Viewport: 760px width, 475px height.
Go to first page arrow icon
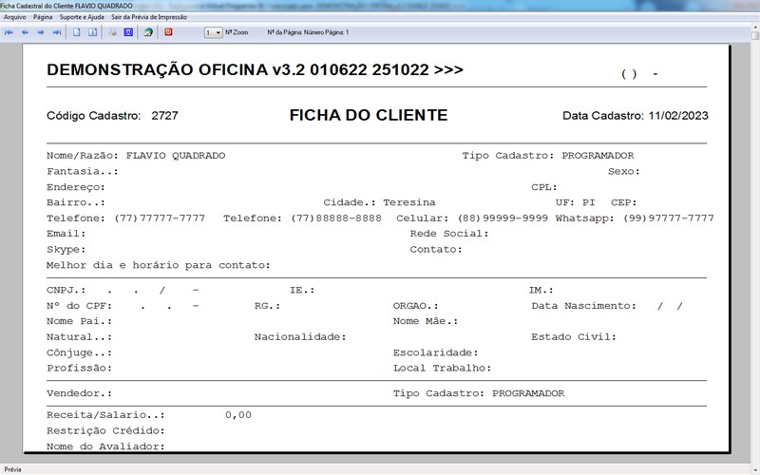[x=9, y=32]
